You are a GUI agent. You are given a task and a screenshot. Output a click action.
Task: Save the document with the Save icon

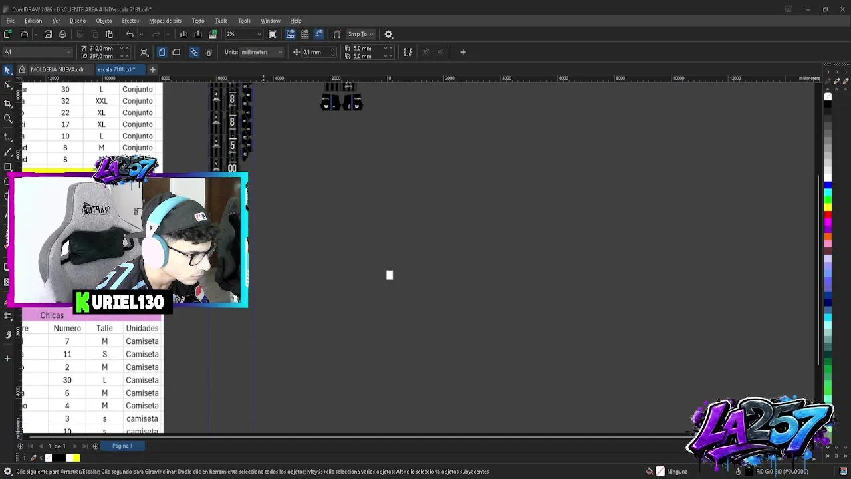48,34
